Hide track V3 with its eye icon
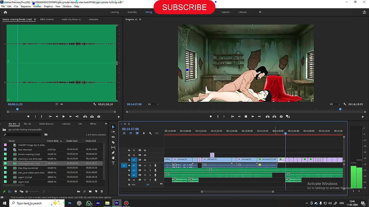 [145, 150]
